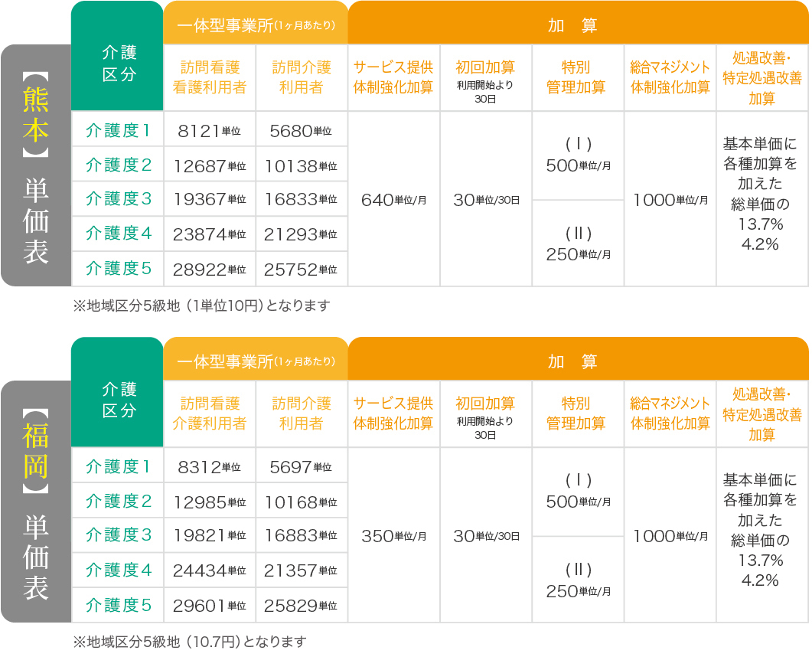Click the 5680単位 value for 介護度1
Screen dimensions: 812x657
pyautogui.click(x=301, y=131)
